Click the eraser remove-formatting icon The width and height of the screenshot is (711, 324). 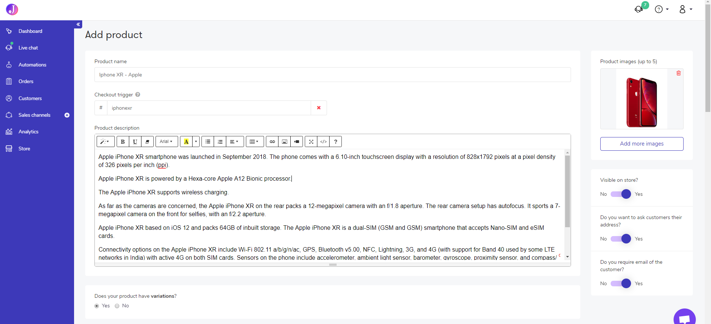(147, 141)
